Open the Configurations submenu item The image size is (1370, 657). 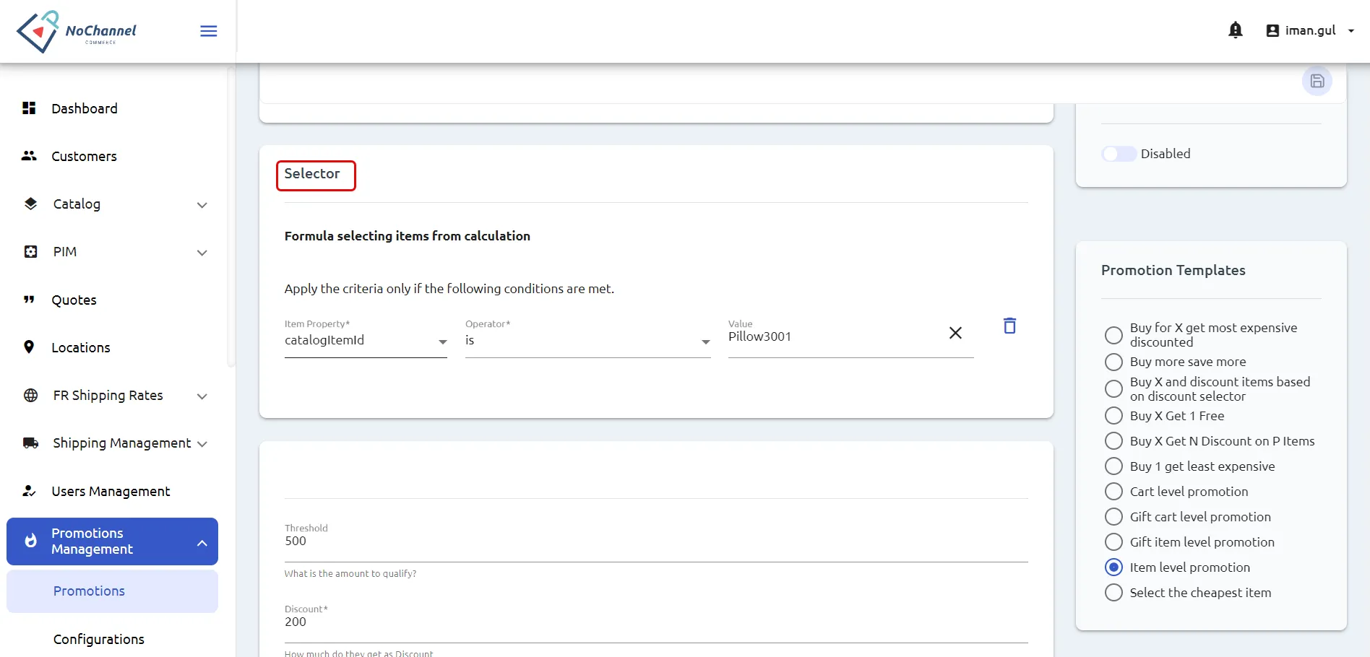[x=98, y=639]
